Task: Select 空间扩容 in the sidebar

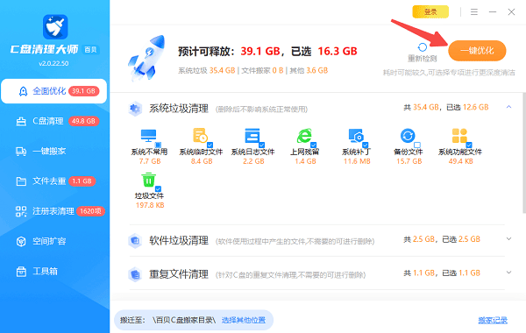Action: point(54,241)
